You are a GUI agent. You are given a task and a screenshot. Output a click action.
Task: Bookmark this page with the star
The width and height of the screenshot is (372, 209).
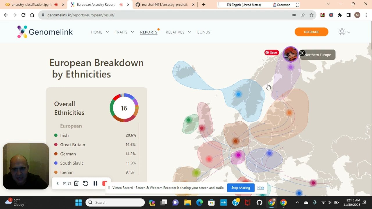pyautogui.click(x=312, y=15)
